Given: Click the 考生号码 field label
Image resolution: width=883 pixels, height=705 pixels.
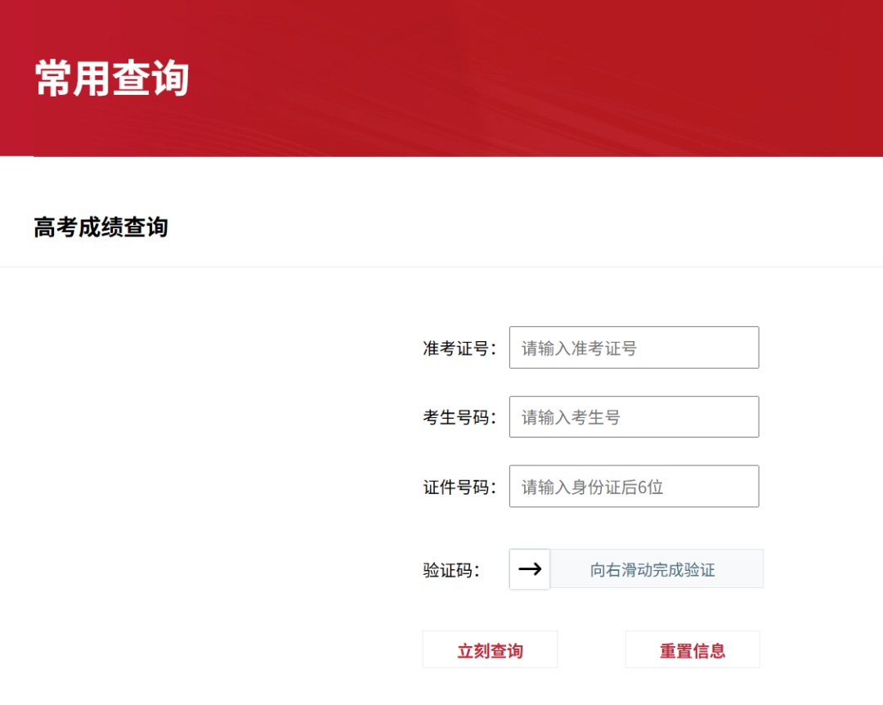Looking at the screenshot, I should pyautogui.click(x=459, y=416).
